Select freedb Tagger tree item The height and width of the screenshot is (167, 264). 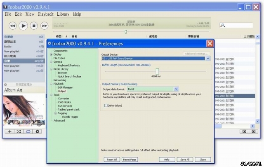pyautogui.click(x=70, y=117)
